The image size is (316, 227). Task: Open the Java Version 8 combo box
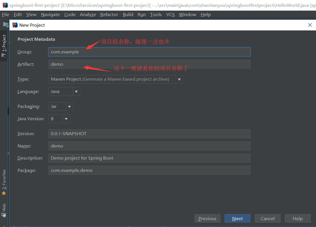tap(59, 119)
